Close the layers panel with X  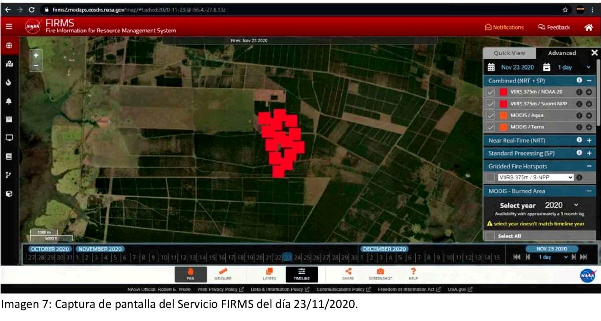pyautogui.click(x=594, y=53)
